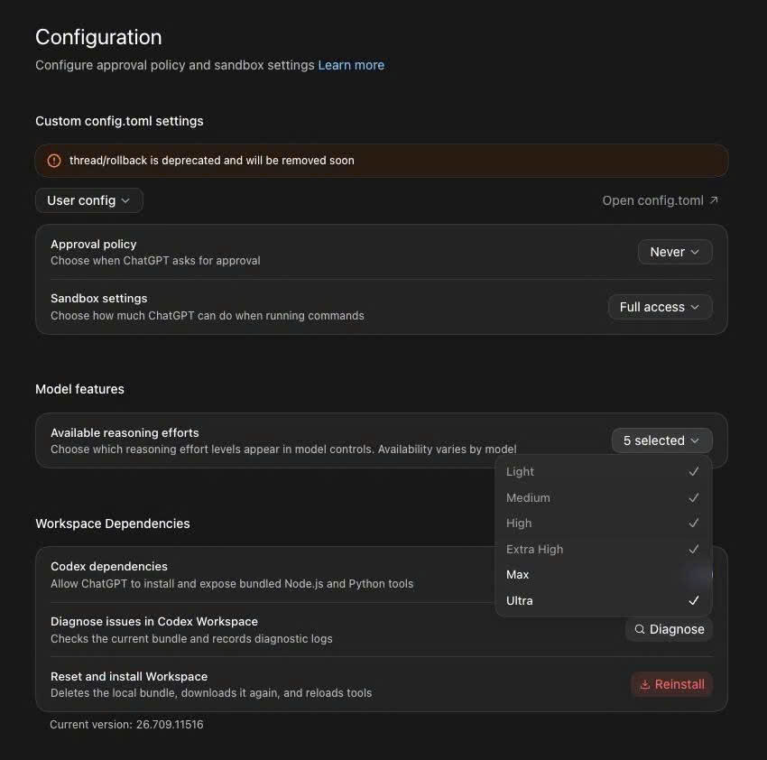This screenshot has width=767, height=760.
Task: Click the "Configuration" page title
Action: click(98, 37)
